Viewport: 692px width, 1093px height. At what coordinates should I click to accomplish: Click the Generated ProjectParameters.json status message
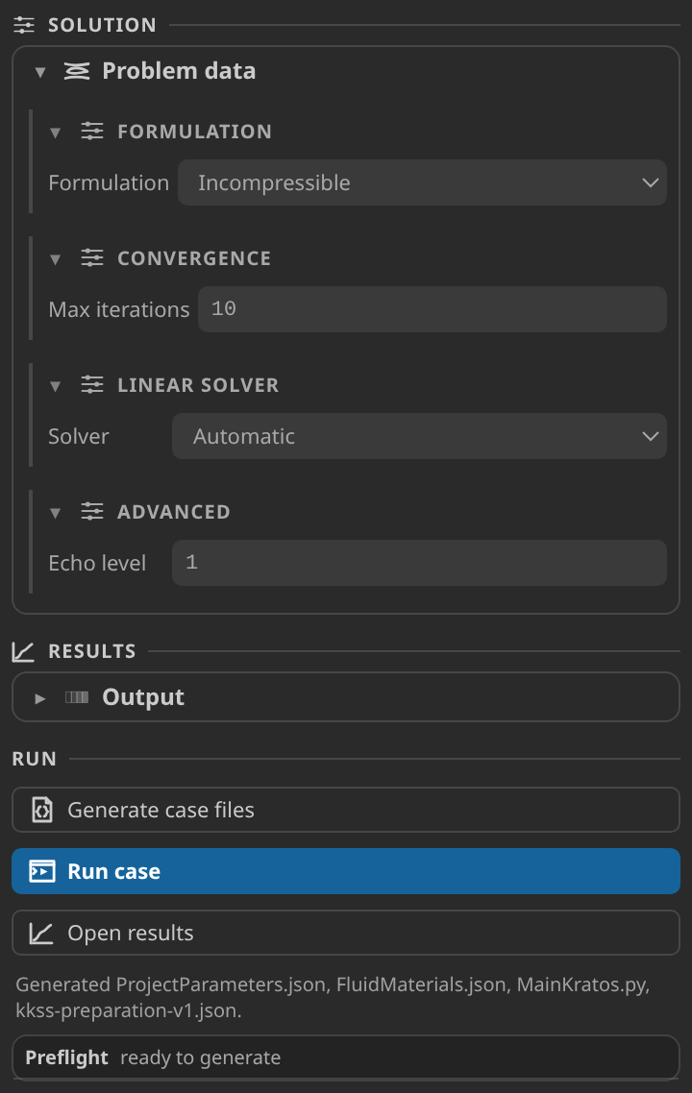pos(333,998)
